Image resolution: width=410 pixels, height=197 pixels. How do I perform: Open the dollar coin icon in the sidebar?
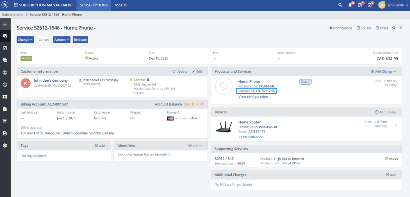pos(5,72)
